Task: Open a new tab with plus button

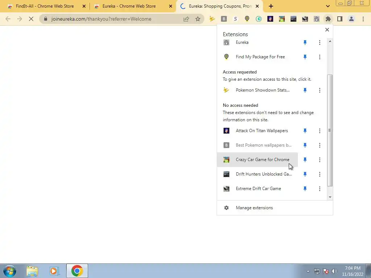Action: pyautogui.click(x=271, y=6)
